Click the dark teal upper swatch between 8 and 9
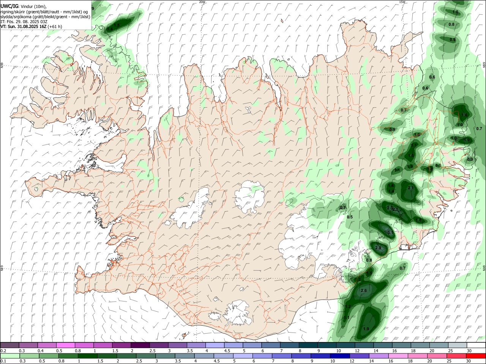 (x=308, y=345)
